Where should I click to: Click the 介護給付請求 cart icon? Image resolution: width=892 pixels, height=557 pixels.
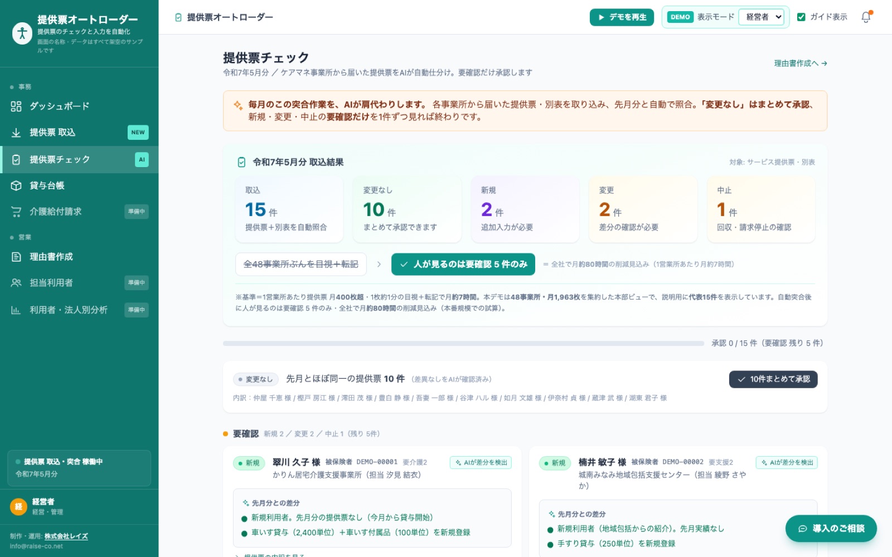click(16, 212)
